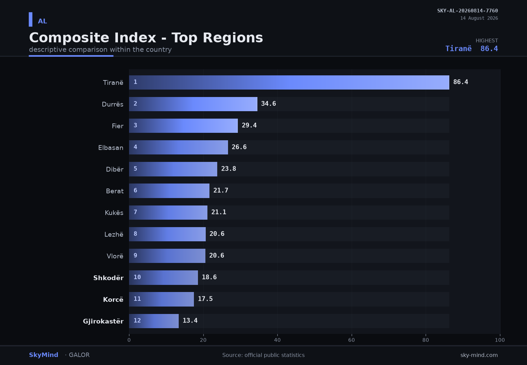Viewport: 527px width, 365px height.
Task: Select the Lezhë bar
Action: (167, 234)
